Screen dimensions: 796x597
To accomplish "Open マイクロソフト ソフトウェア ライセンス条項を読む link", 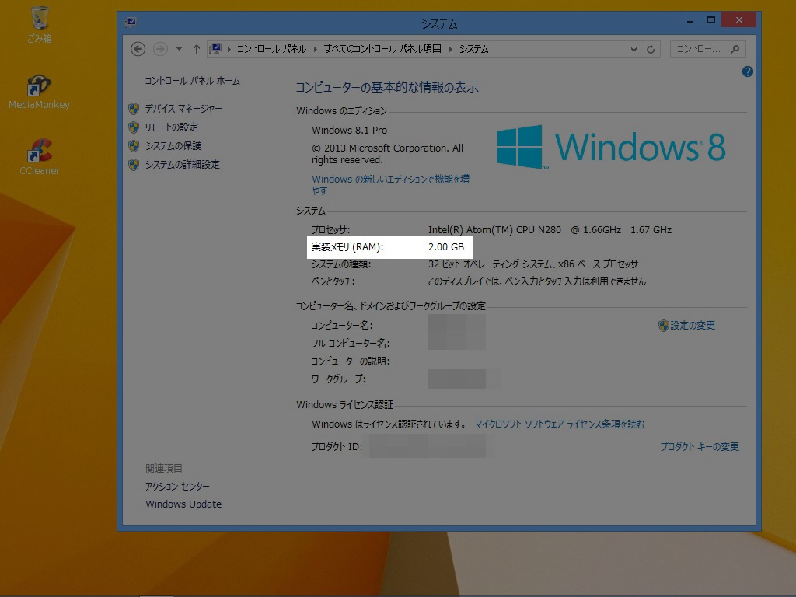I will [560, 424].
